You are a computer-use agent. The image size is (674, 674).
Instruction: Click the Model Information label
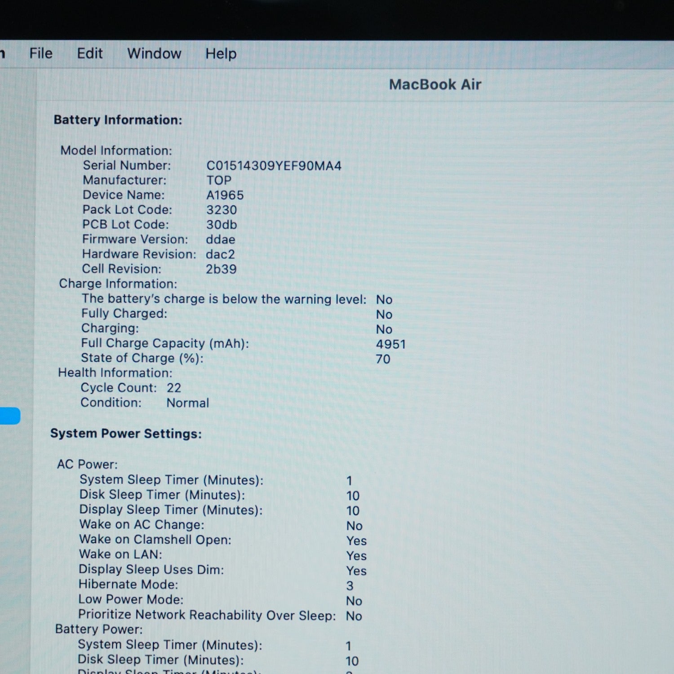point(116,151)
